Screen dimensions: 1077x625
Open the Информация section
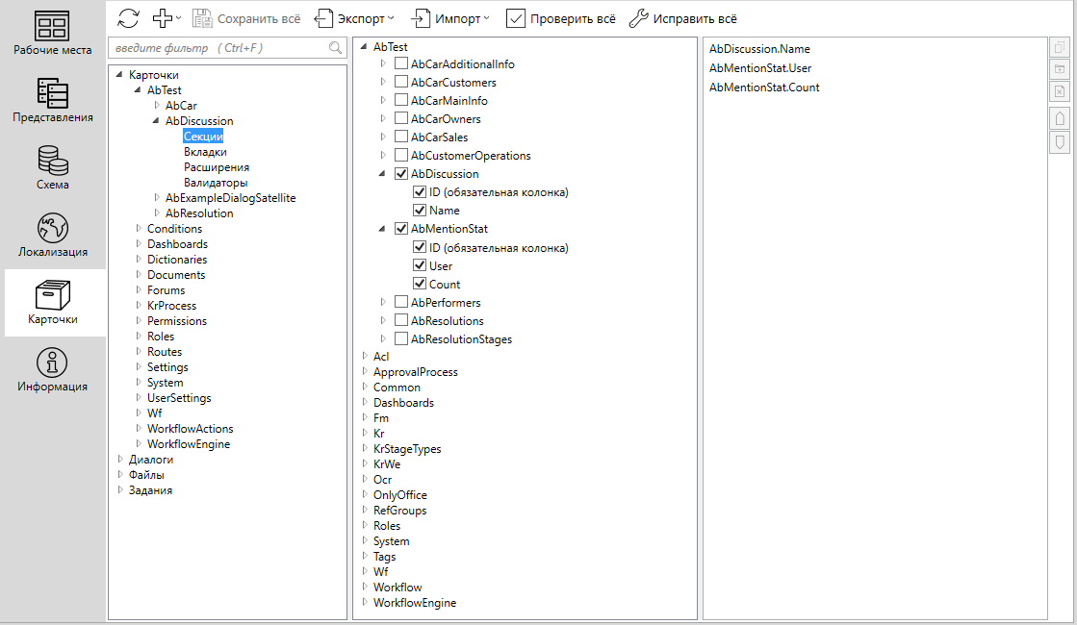(52, 370)
